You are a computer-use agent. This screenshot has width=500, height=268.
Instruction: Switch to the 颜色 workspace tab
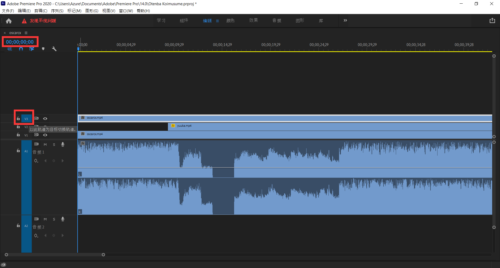pos(230,21)
